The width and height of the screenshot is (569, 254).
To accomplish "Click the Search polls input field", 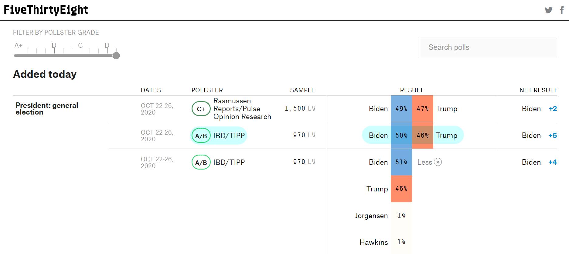I will click(488, 47).
